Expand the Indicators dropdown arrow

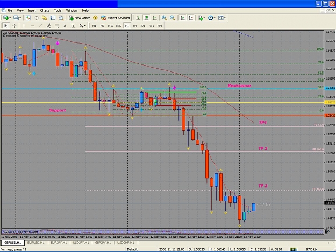[x=204, y=18]
